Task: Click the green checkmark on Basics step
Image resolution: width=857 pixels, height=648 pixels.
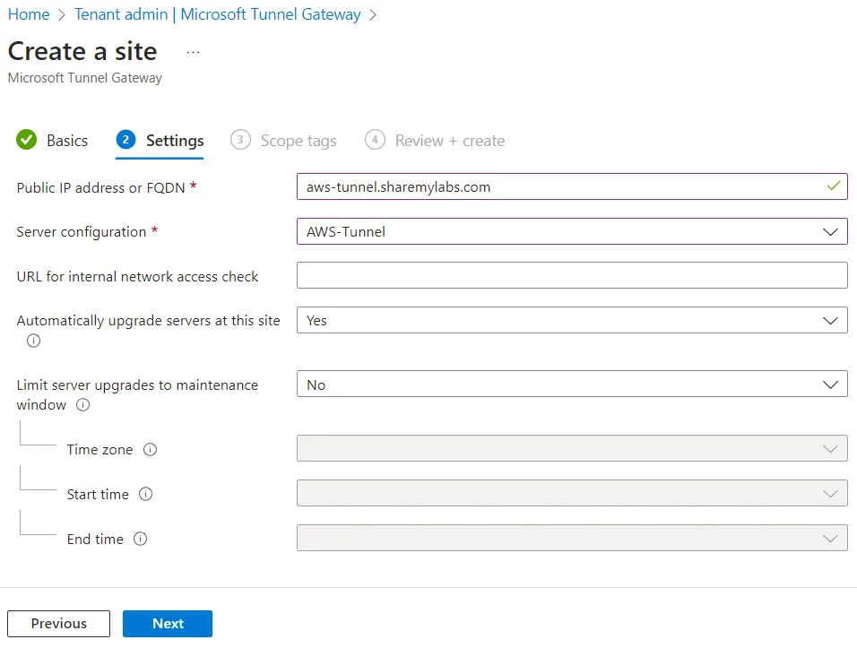Action: 27,140
